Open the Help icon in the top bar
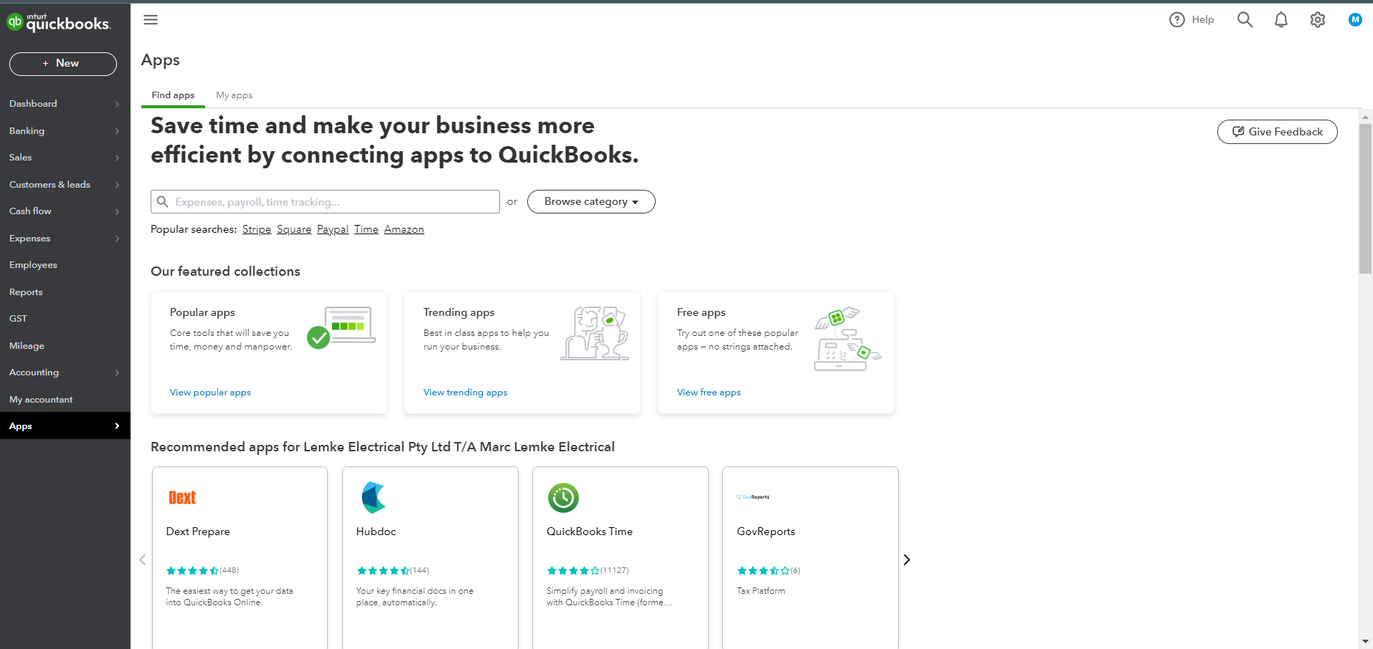 [x=1177, y=19]
